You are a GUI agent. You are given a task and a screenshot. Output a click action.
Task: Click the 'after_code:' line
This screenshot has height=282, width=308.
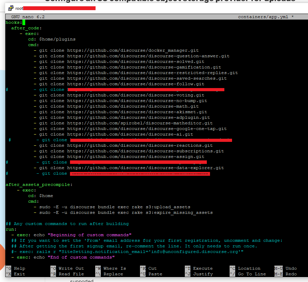[26, 28]
